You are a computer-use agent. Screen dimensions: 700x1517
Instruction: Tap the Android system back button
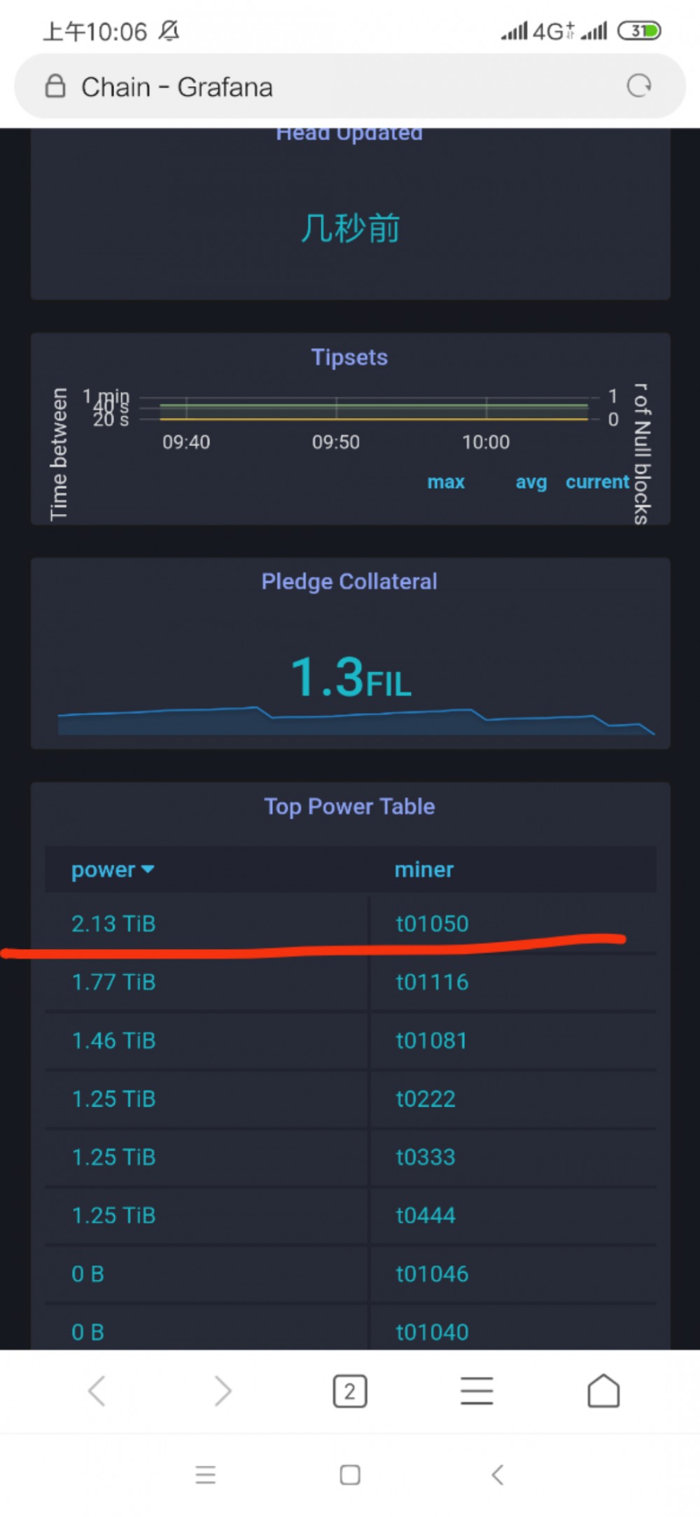[497, 1474]
